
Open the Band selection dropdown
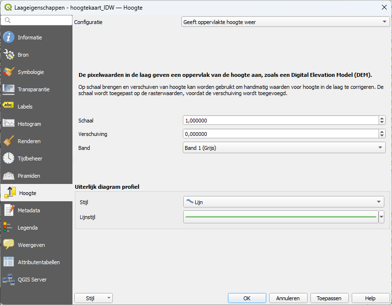284,148
